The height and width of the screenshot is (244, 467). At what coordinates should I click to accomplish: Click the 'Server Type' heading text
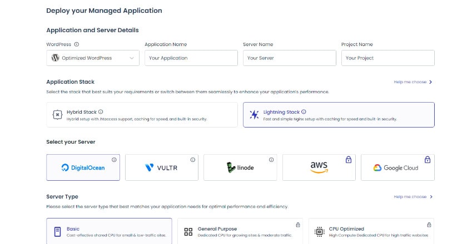[x=62, y=196]
